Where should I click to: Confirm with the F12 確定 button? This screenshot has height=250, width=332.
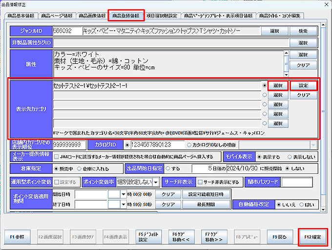click(x=312, y=237)
